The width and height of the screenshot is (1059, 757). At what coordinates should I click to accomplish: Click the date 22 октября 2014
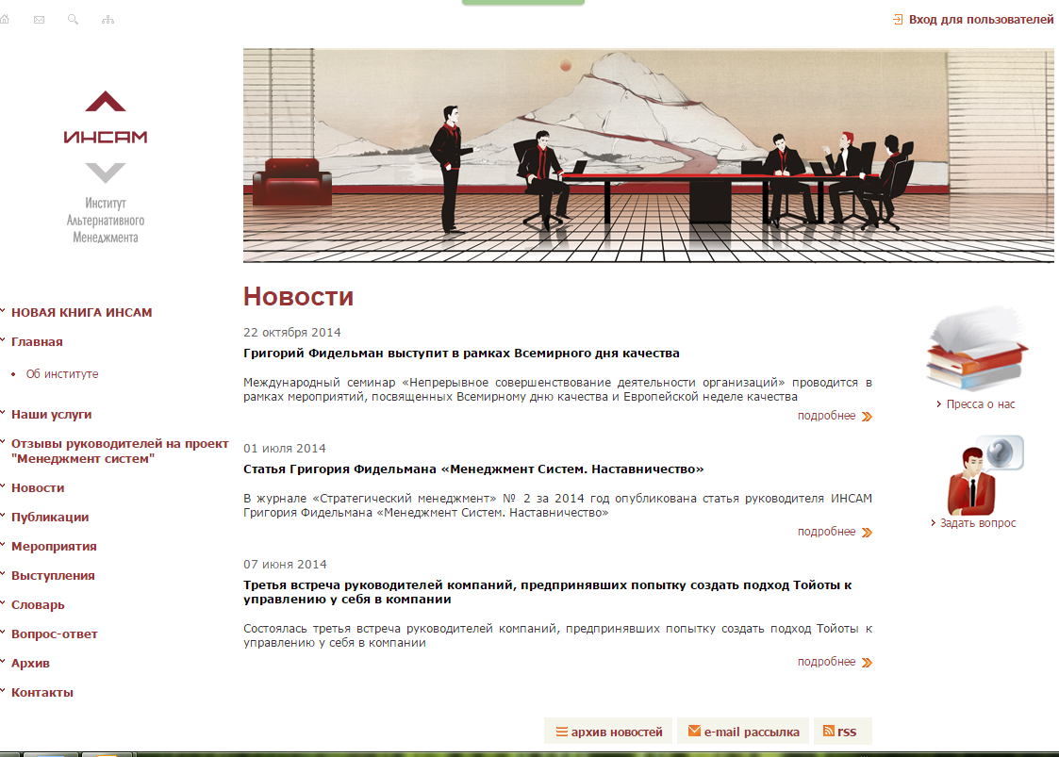click(291, 332)
